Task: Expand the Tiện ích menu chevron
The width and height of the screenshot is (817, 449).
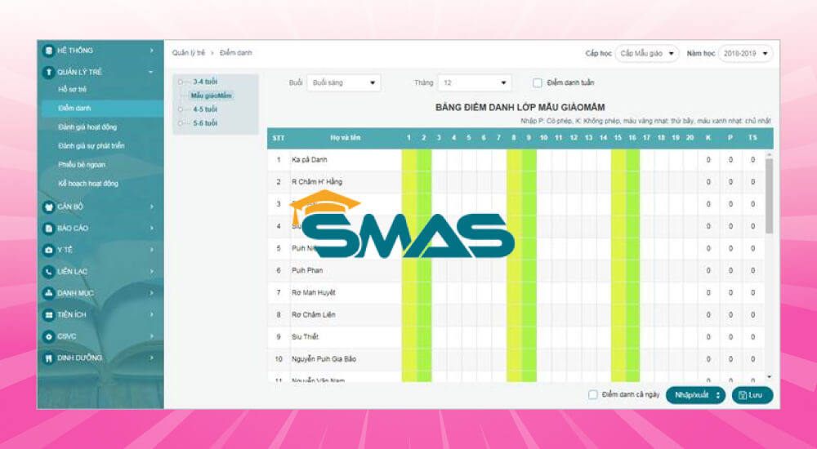Action: click(x=152, y=314)
